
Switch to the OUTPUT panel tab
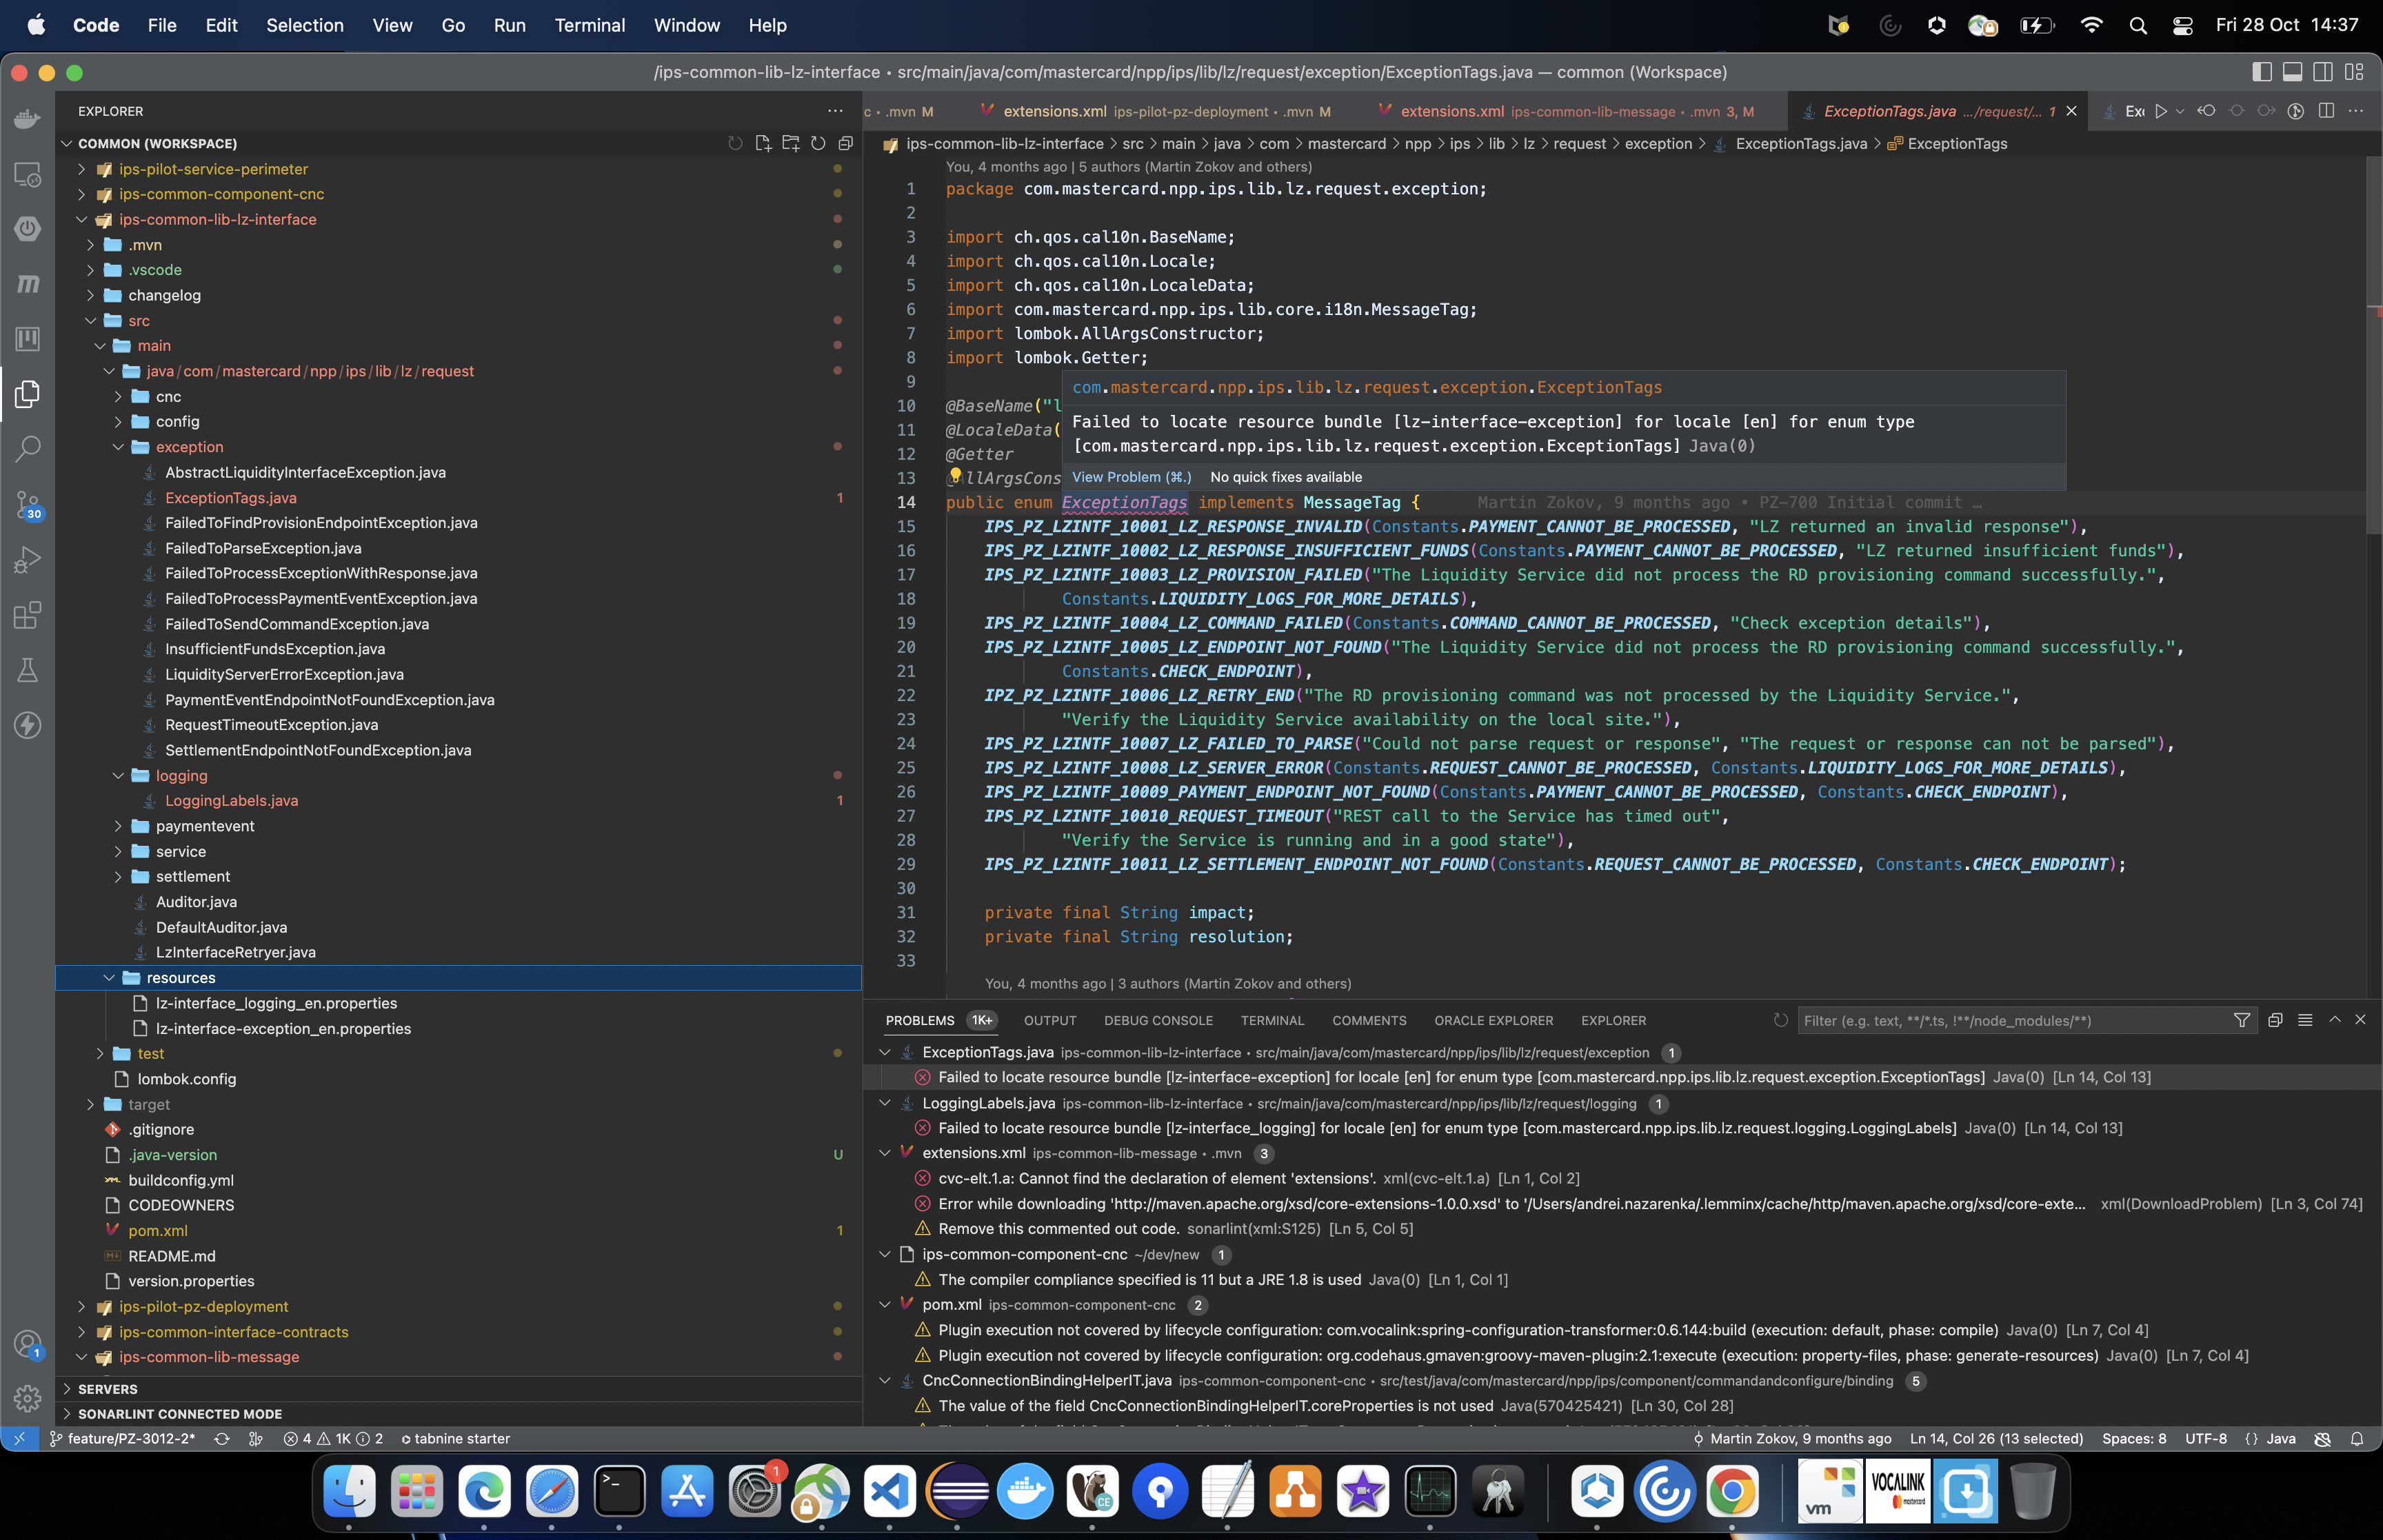coord(1050,1020)
